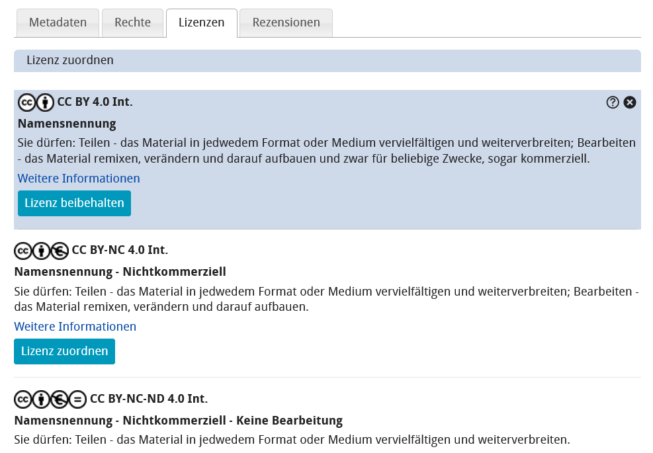This screenshot has height=453, width=653.
Task: Open Weitere Informationen for CC BY-NC 4.0
Action: click(x=75, y=326)
